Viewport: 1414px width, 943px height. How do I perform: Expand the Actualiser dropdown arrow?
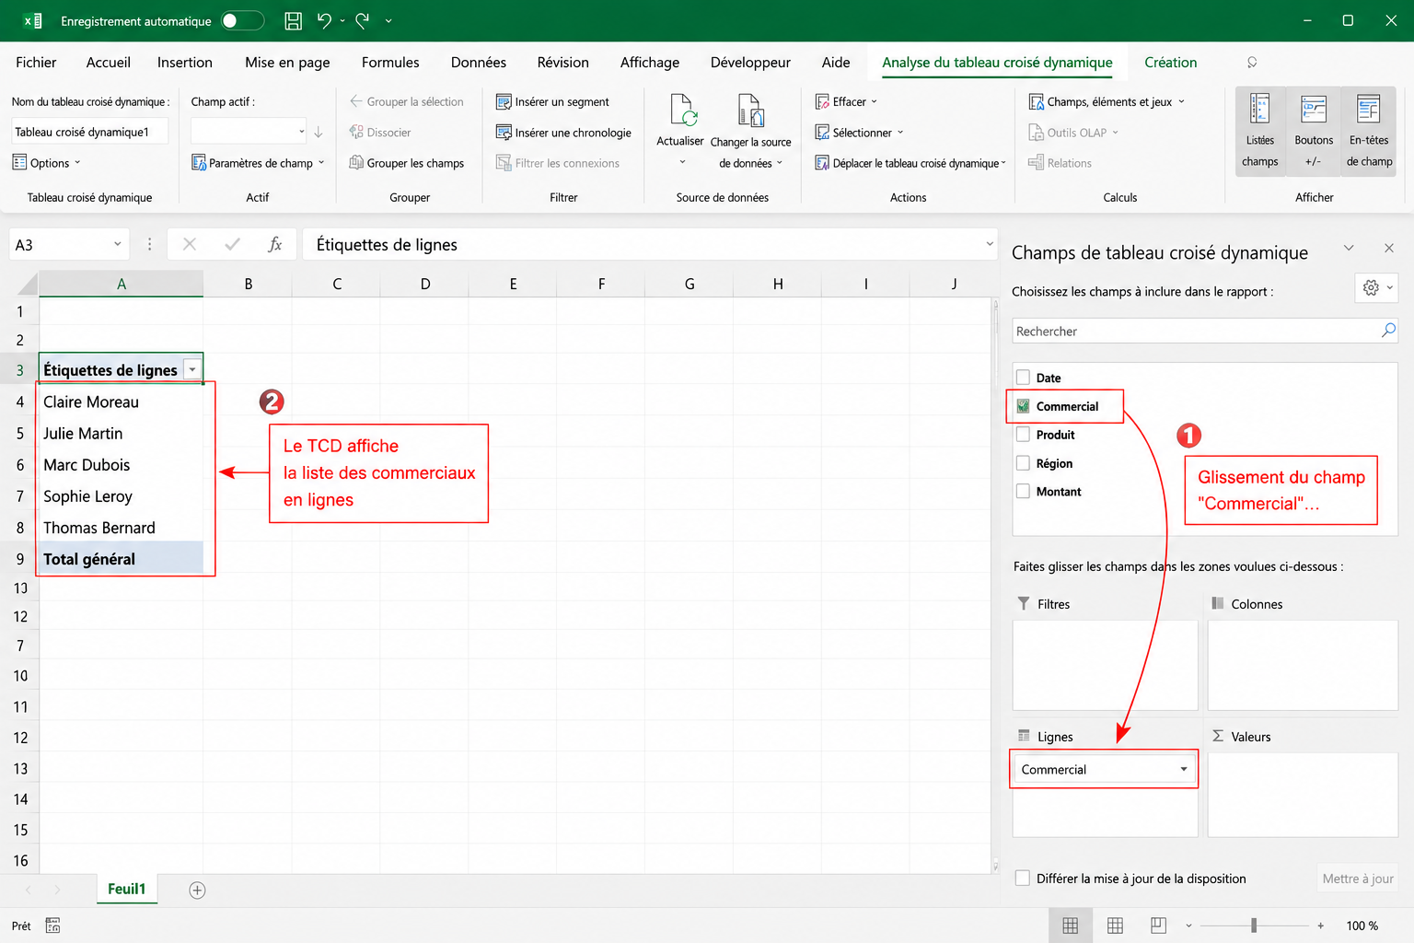682,162
